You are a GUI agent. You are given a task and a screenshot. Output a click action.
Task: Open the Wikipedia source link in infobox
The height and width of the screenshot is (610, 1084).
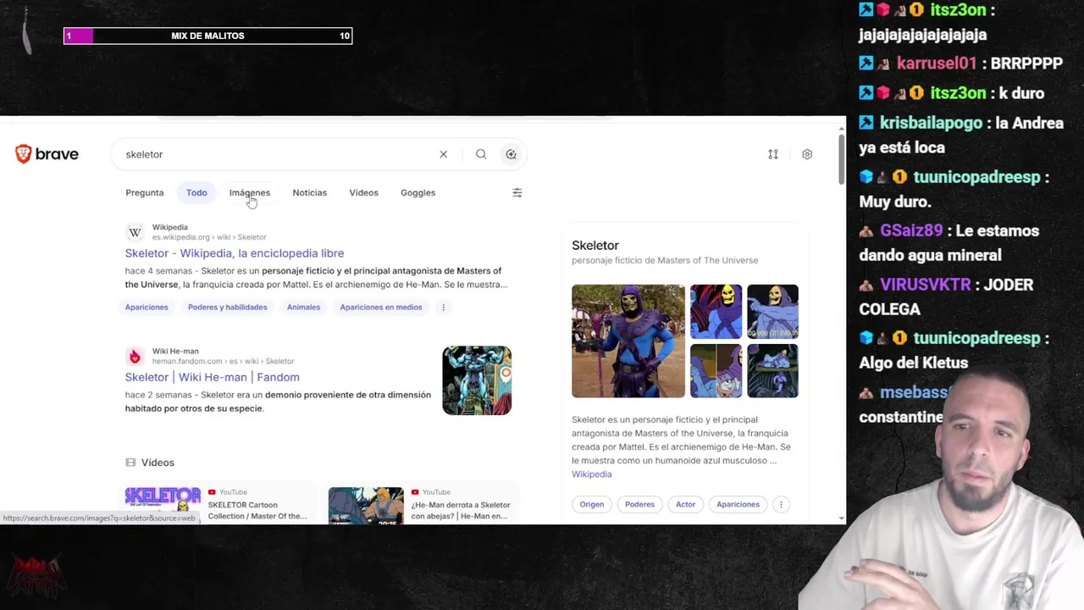(x=591, y=474)
